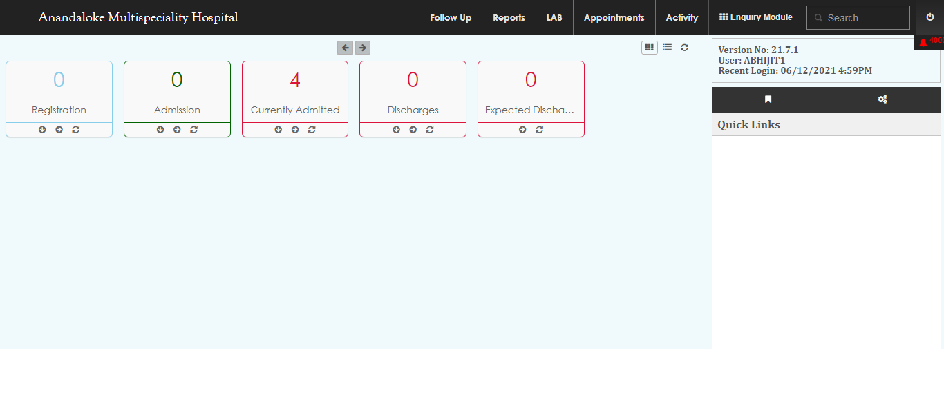
Task: Click the power logout icon
Action: tap(929, 17)
